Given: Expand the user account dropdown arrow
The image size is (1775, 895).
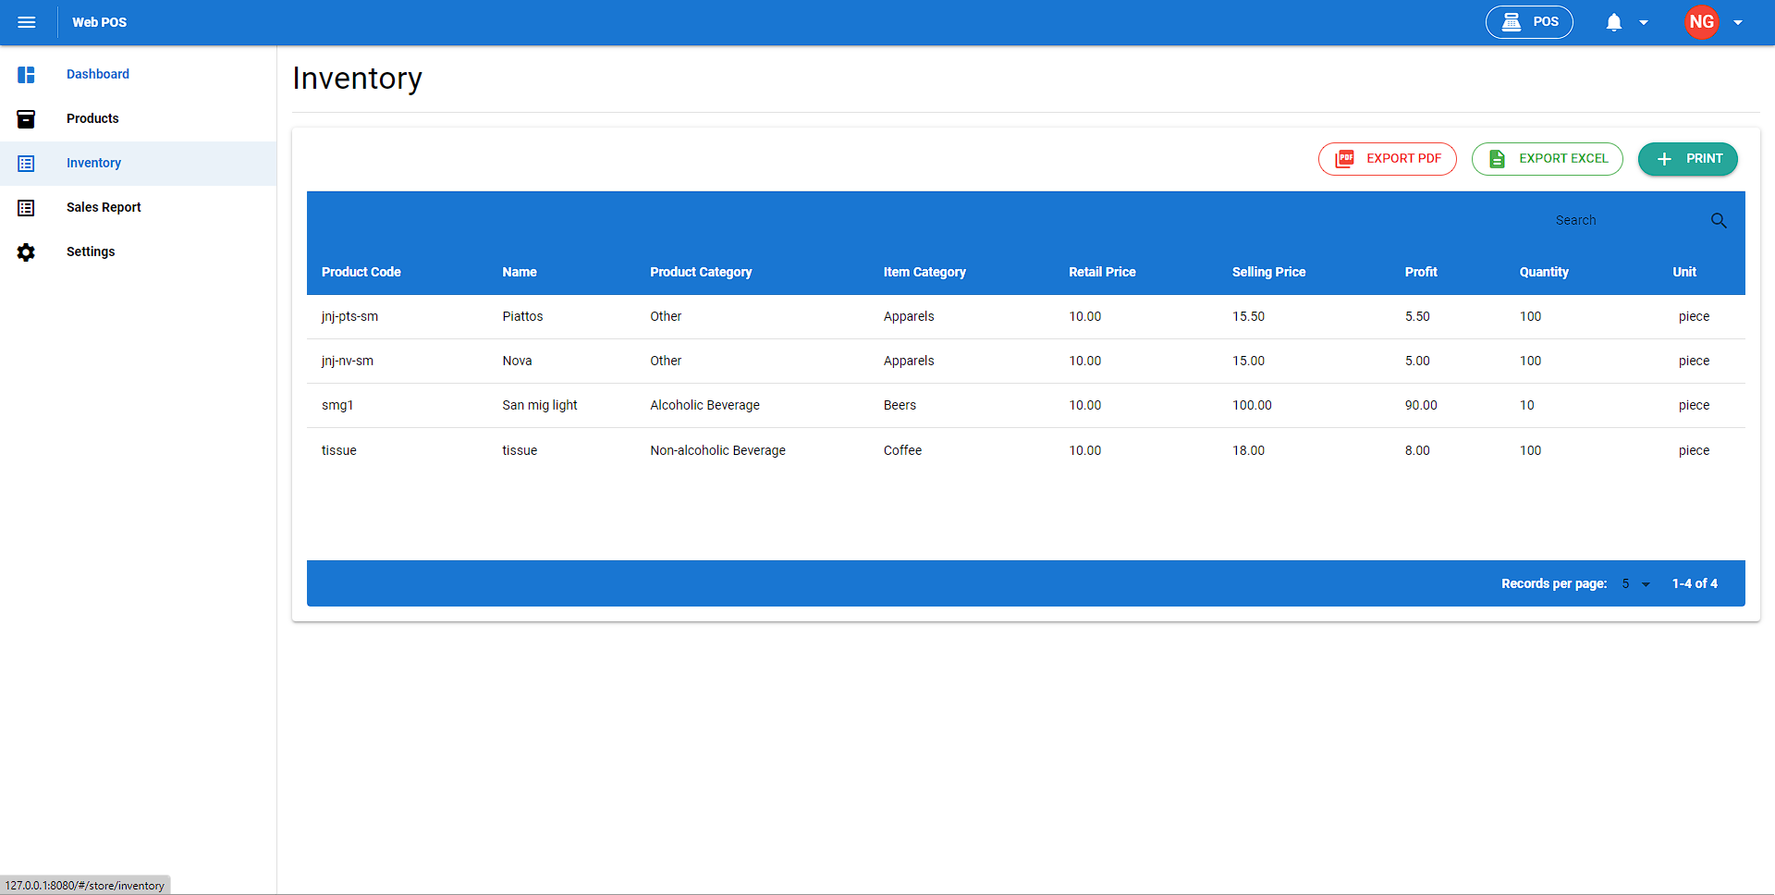Looking at the screenshot, I should click(x=1738, y=23).
